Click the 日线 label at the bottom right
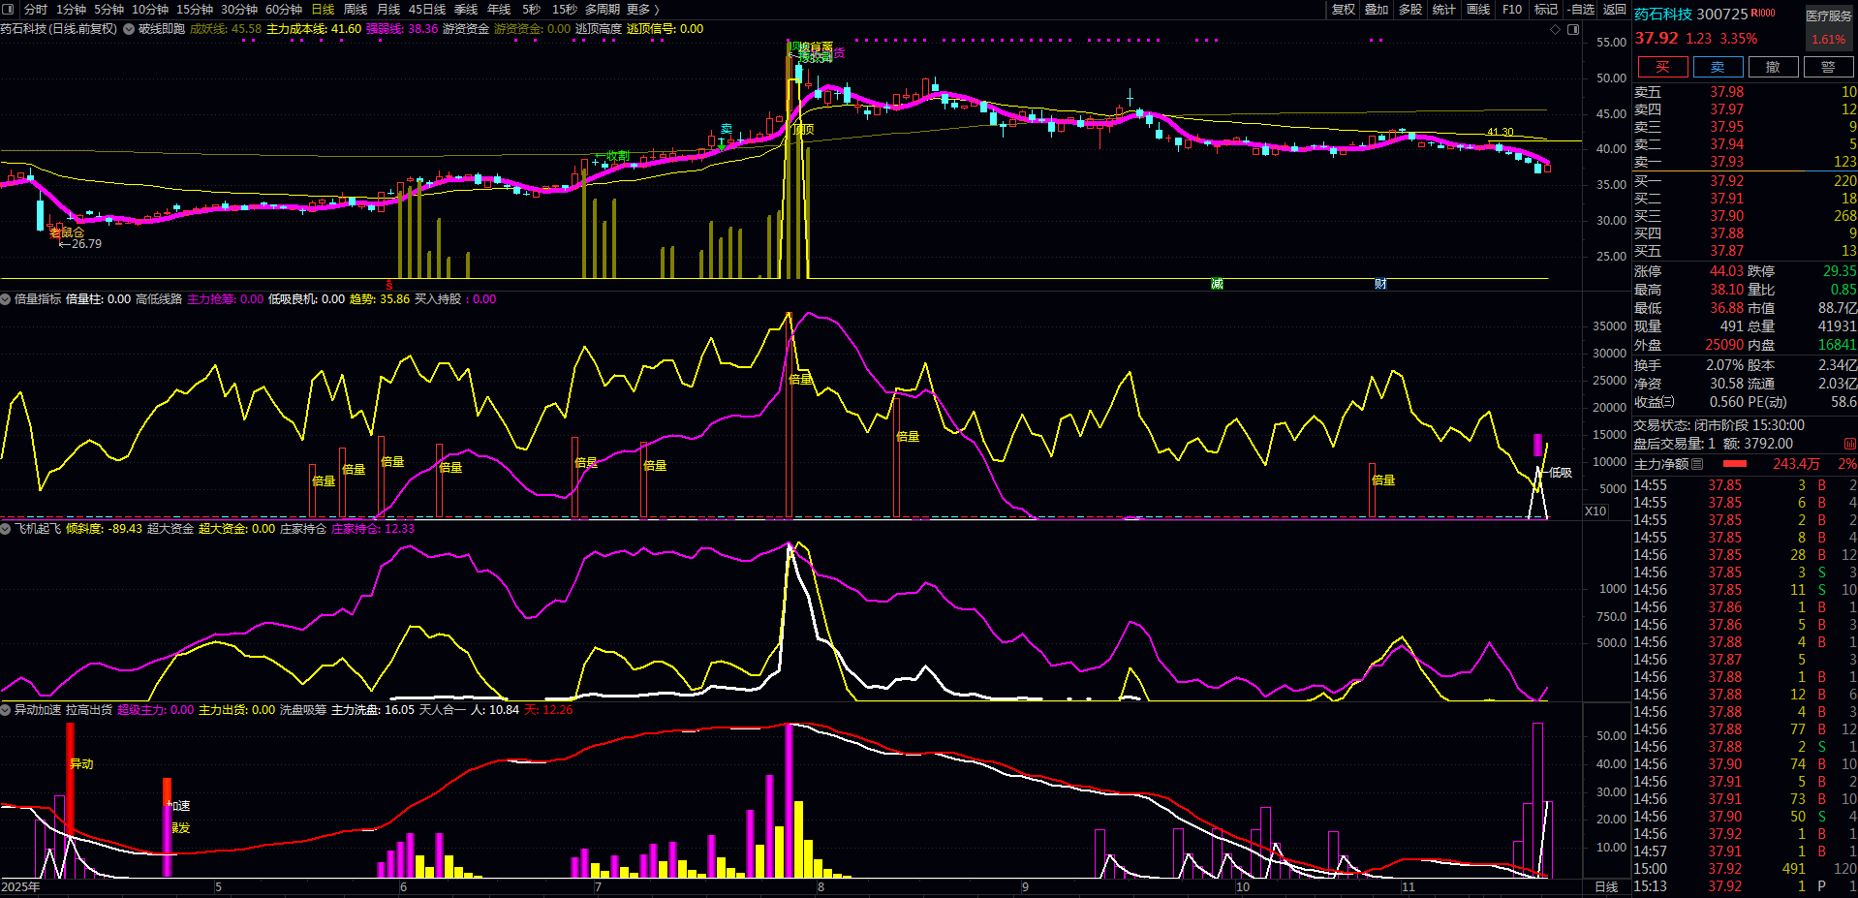This screenshot has width=1858, height=898. point(1606,887)
